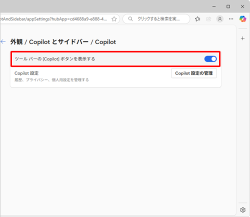The height and width of the screenshot is (217, 250).
Task: Turn off ツール バーの [Copilot] ボタン toggle
Action: pyautogui.click(x=210, y=59)
